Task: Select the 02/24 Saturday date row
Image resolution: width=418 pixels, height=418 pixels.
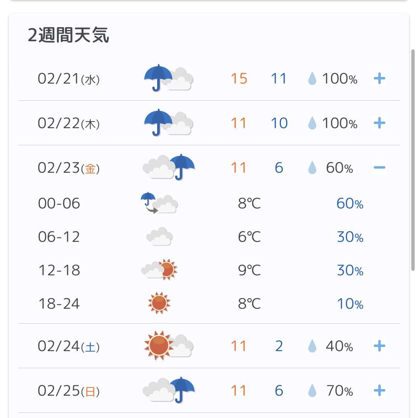Action: 209,346
